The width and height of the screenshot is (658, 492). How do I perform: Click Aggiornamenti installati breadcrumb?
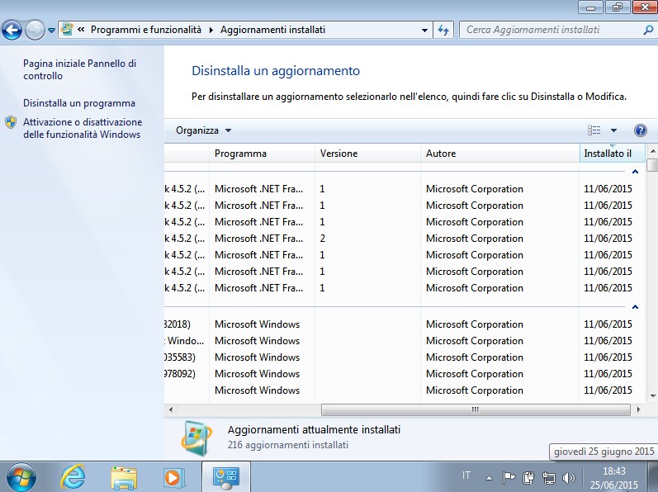click(x=272, y=30)
